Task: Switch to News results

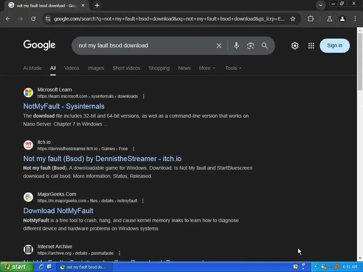Action: click(x=184, y=68)
